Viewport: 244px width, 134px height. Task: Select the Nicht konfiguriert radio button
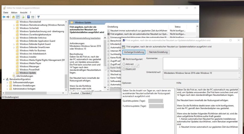click(x=124, y=59)
